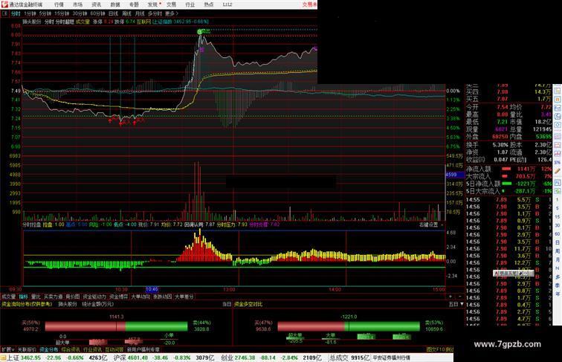562x362 pixels.
Task: Switch chart to 5分钟 period
Action: [45, 13]
